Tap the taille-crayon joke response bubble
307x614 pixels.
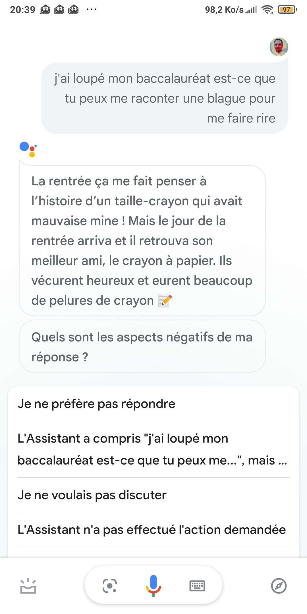point(142,240)
